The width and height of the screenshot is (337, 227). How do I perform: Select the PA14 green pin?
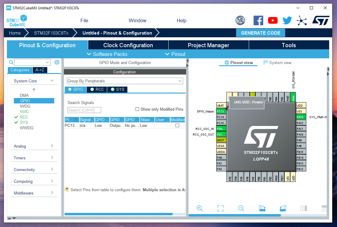coord(293,97)
